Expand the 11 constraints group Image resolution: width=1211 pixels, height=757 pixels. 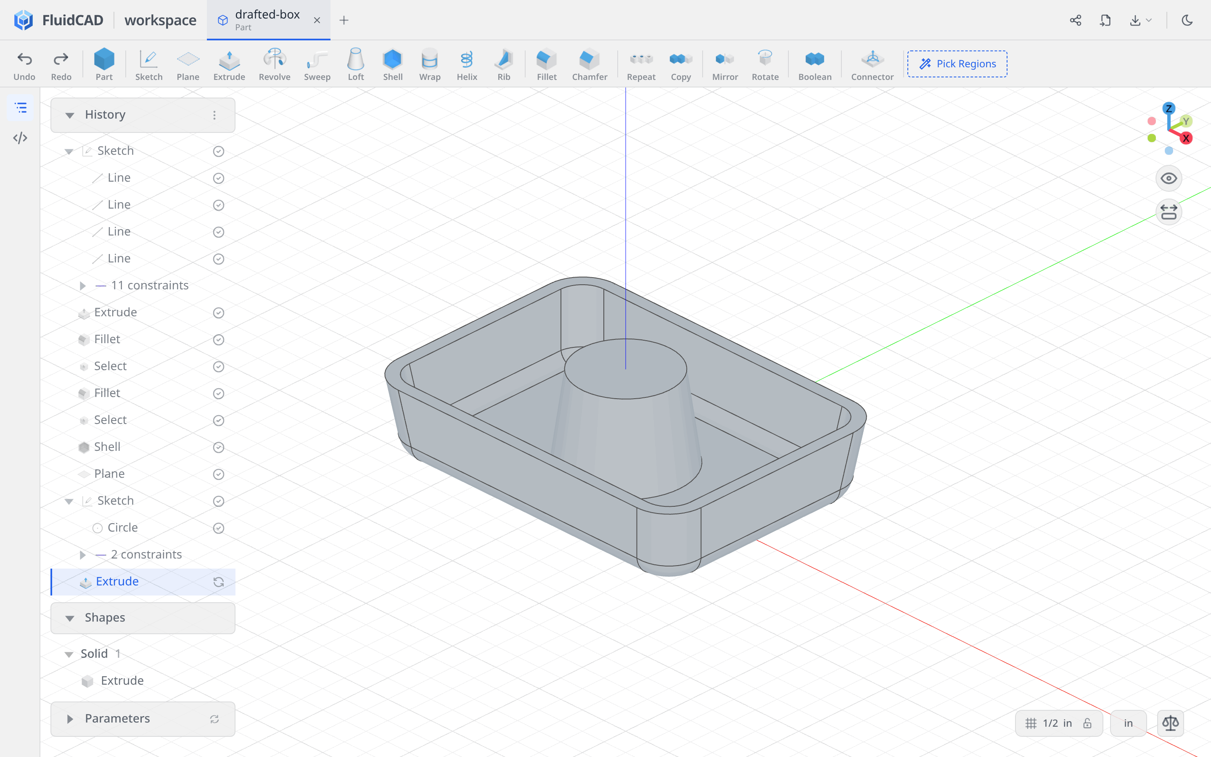point(82,286)
